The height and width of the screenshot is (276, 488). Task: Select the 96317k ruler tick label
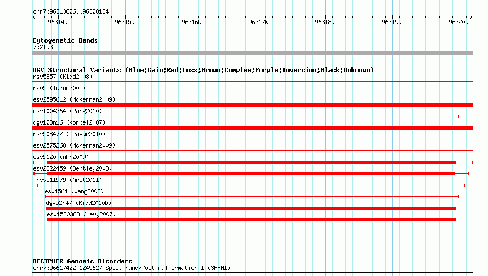click(x=258, y=22)
